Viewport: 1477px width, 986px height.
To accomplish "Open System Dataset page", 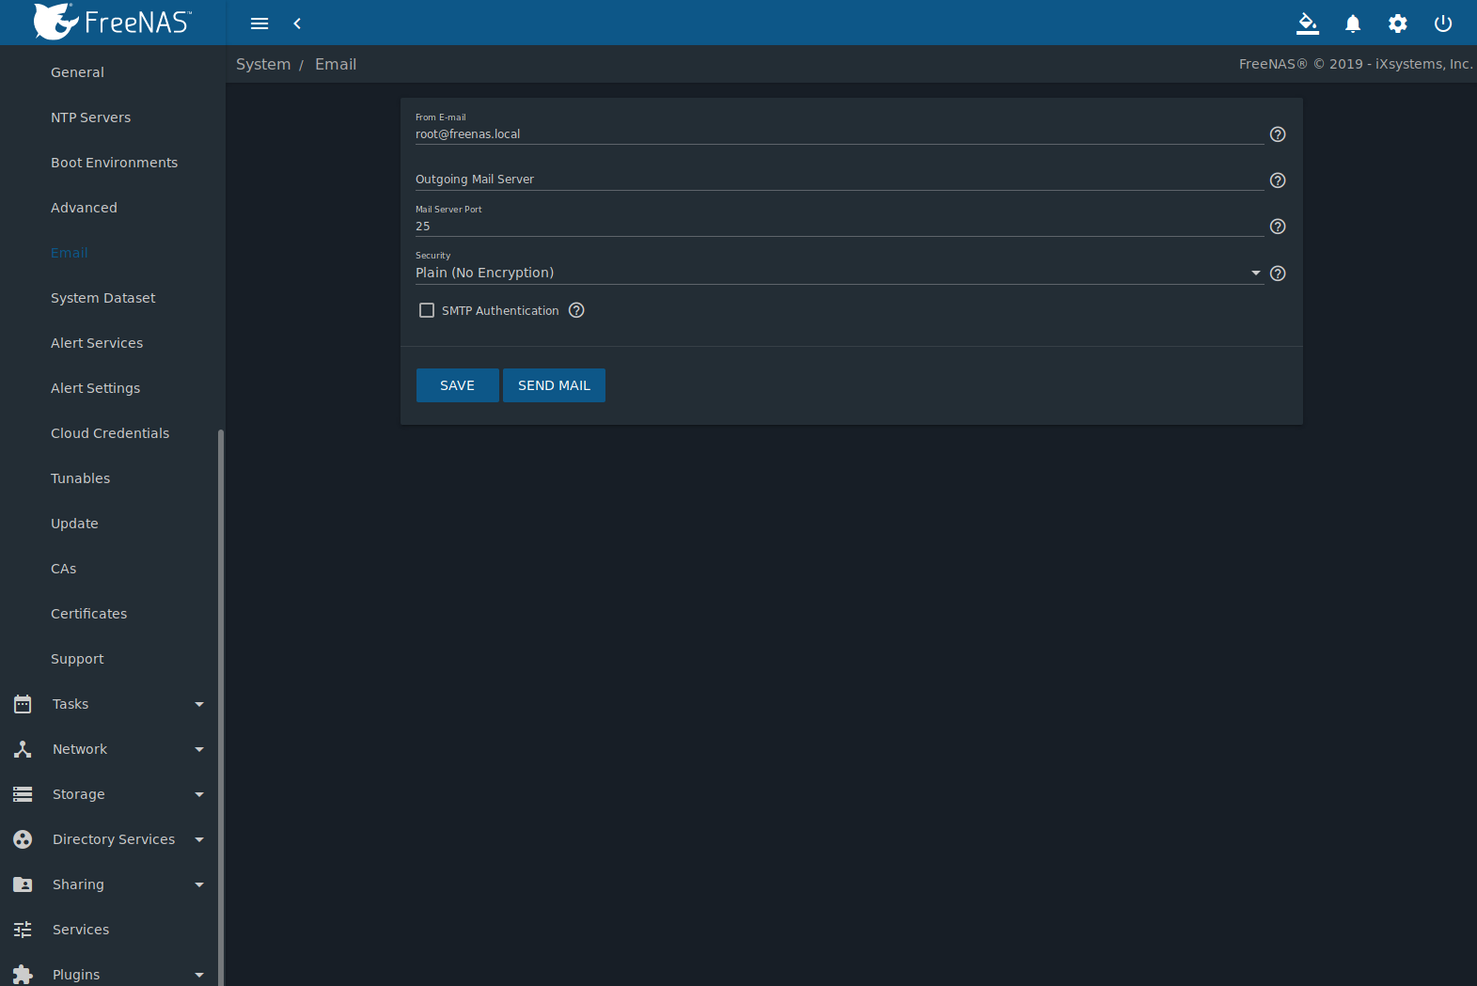I will click(x=103, y=298).
